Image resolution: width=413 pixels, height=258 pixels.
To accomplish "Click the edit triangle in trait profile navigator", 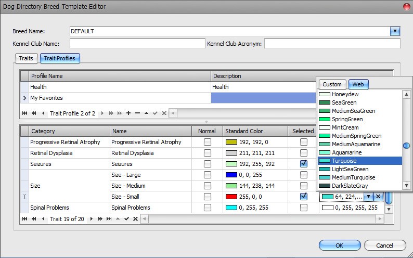I will (x=147, y=113).
